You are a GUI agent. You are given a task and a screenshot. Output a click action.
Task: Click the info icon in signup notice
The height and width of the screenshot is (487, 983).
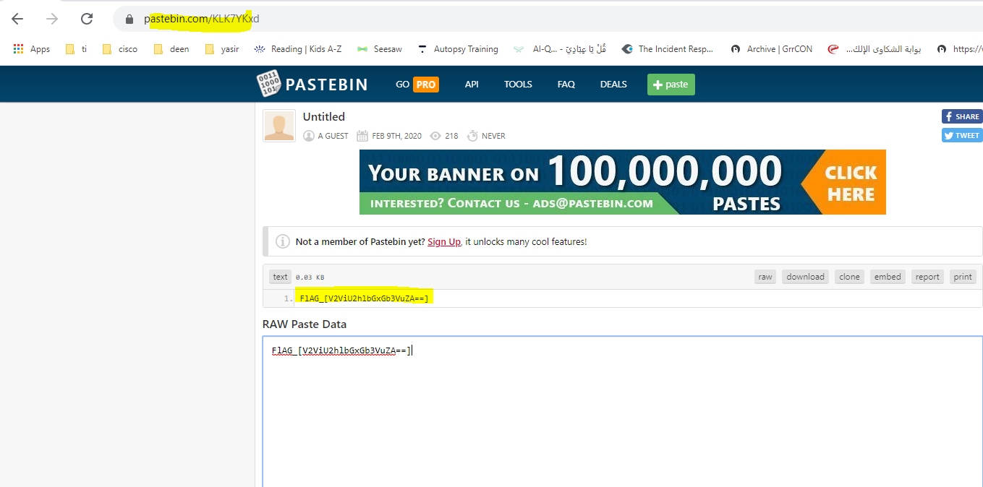pos(283,242)
